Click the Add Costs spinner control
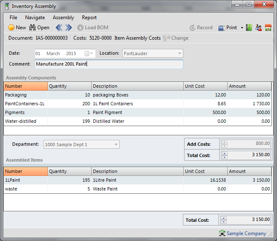Viewport: 277px width, 241px height. [225, 144]
